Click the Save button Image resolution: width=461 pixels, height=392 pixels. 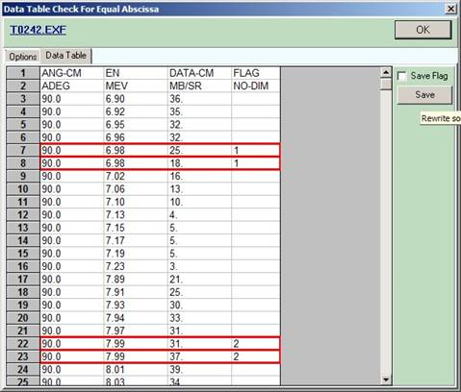pos(424,95)
